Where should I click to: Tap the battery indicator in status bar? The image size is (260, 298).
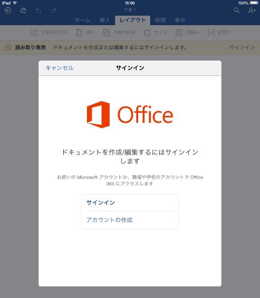click(254, 3)
